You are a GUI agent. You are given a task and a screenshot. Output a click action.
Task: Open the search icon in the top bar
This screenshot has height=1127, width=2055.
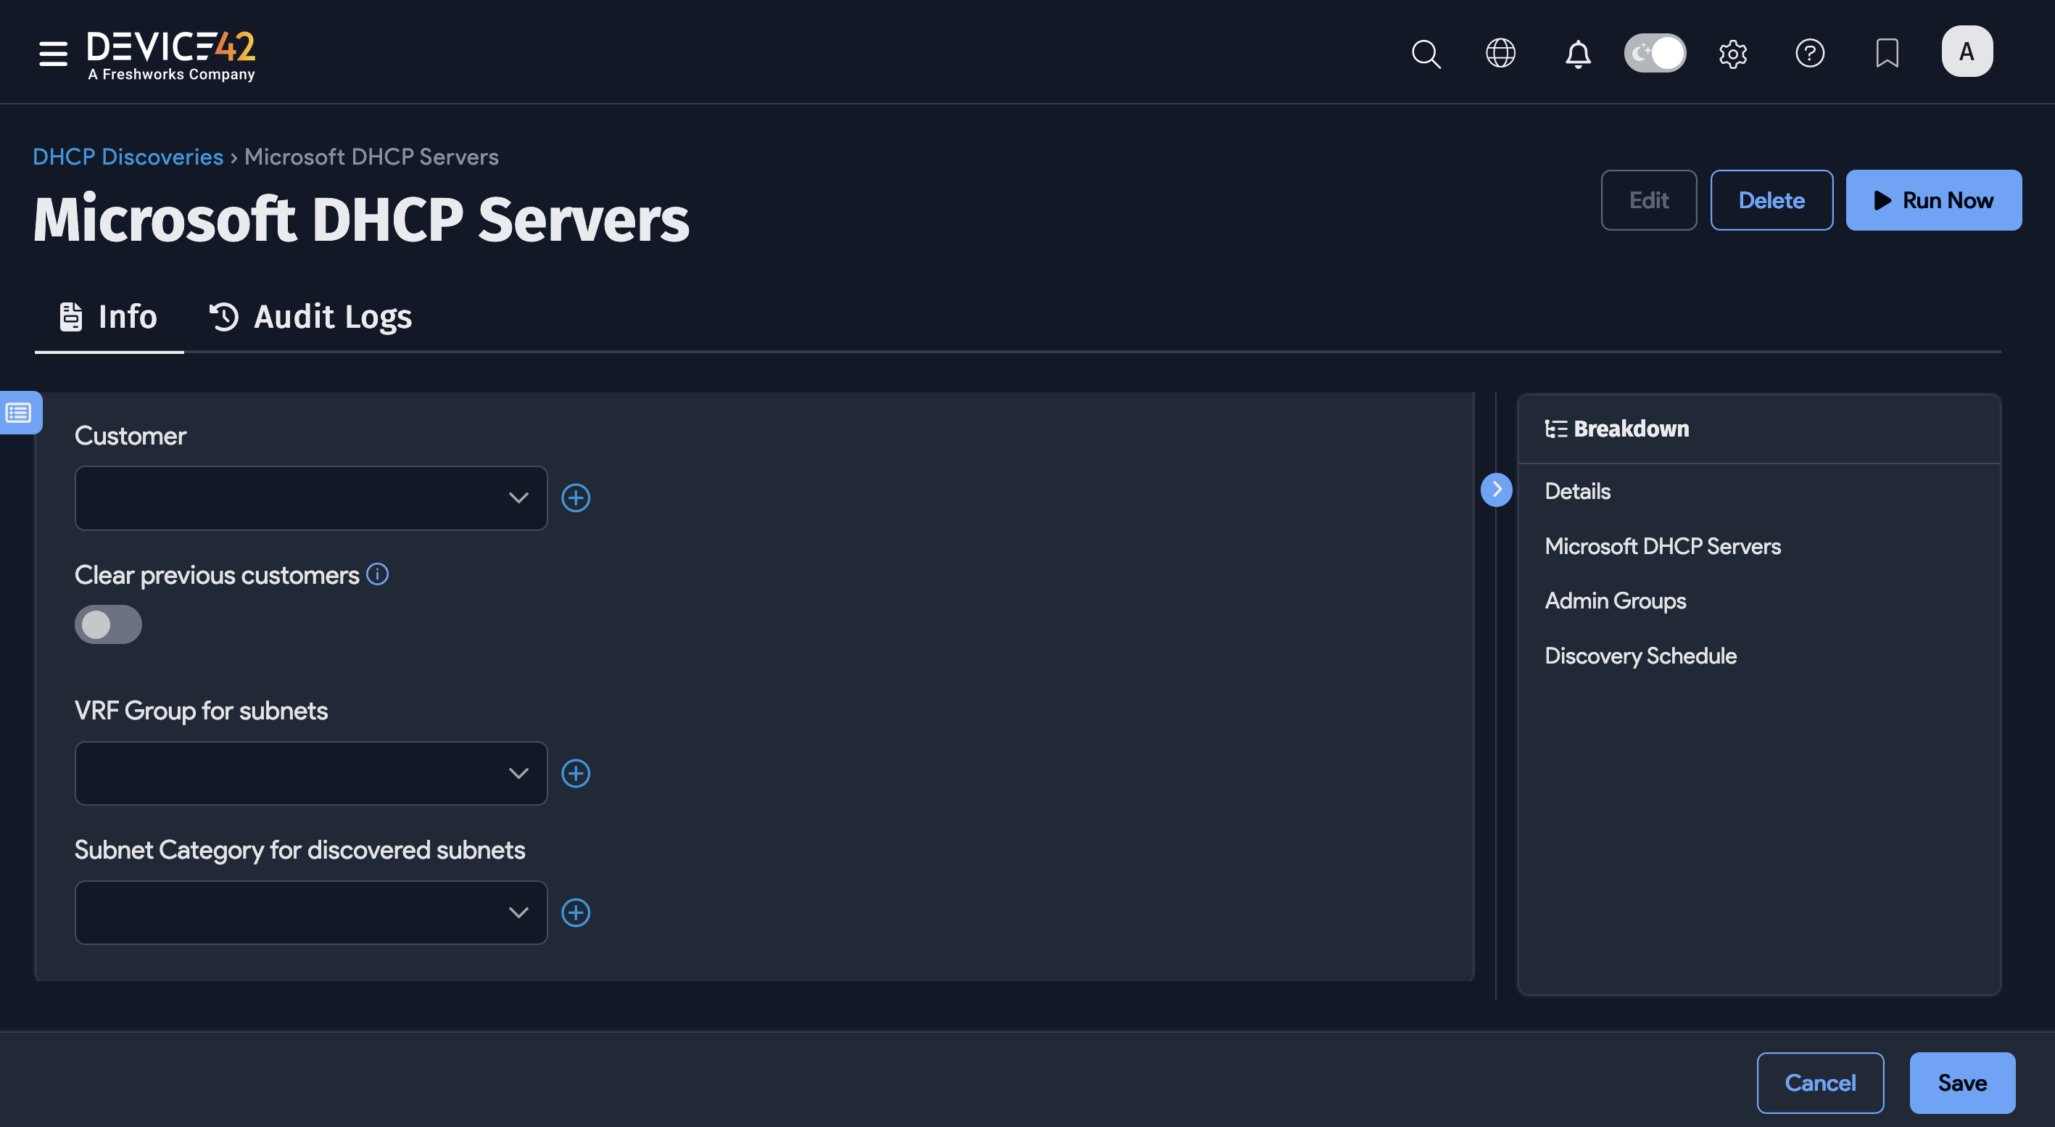pyautogui.click(x=1426, y=54)
